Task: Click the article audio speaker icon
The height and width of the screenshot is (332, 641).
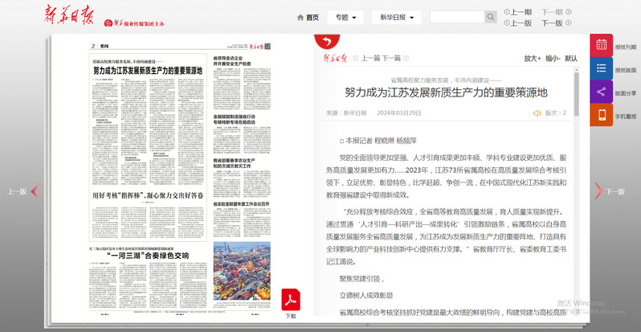Action: pos(537,113)
